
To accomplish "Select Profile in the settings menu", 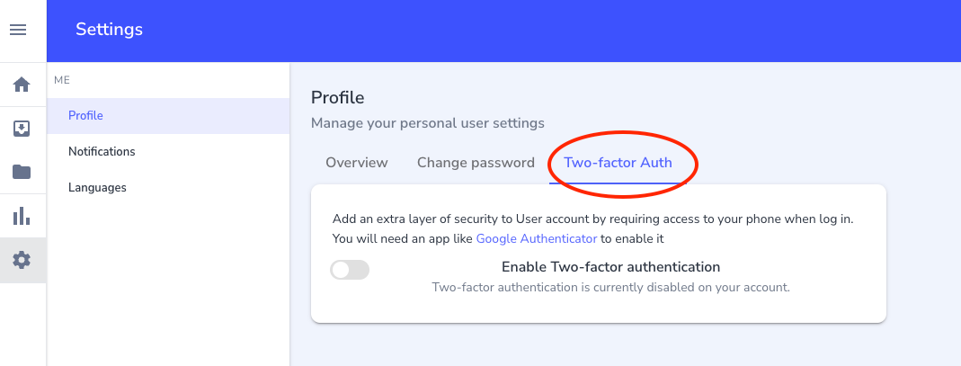I will coord(85,116).
